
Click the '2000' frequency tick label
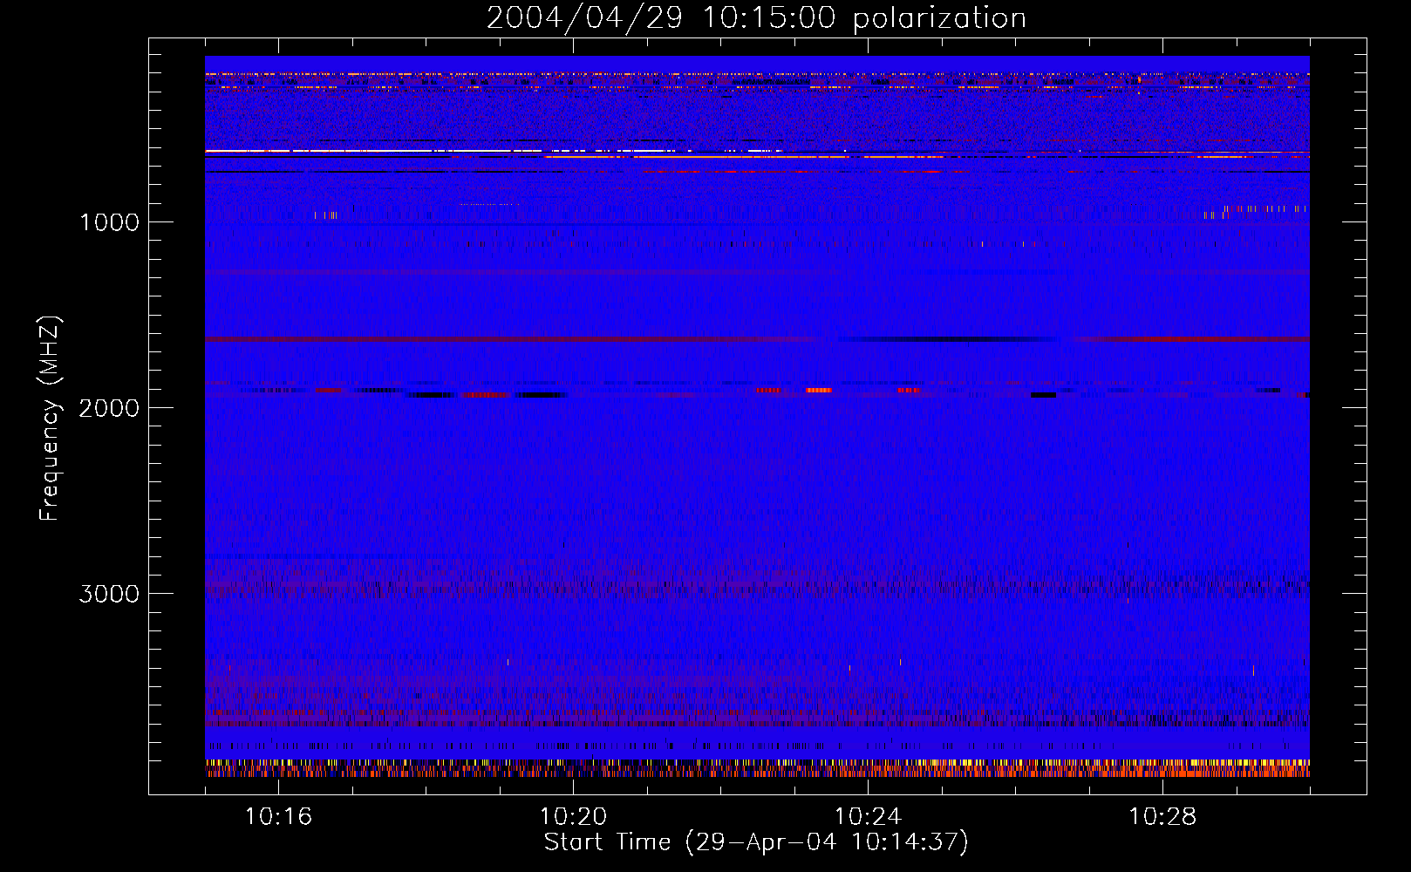click(x=109, y=408)
